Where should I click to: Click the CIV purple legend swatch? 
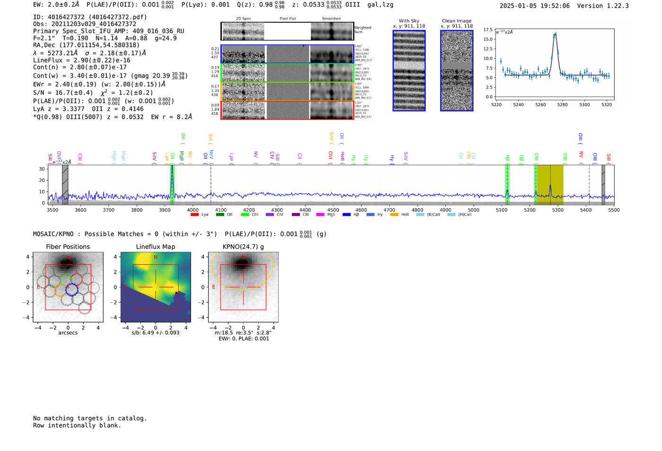(x=270, y=214)
